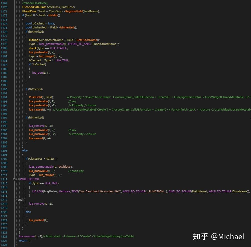Click the #endif preprocessor directive
This screenshot has width=251, height=247.
20,200
